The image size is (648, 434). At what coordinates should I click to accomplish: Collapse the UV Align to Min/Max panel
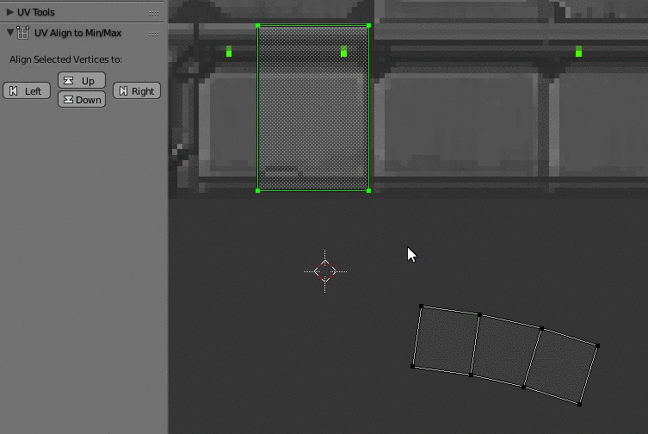10,33
